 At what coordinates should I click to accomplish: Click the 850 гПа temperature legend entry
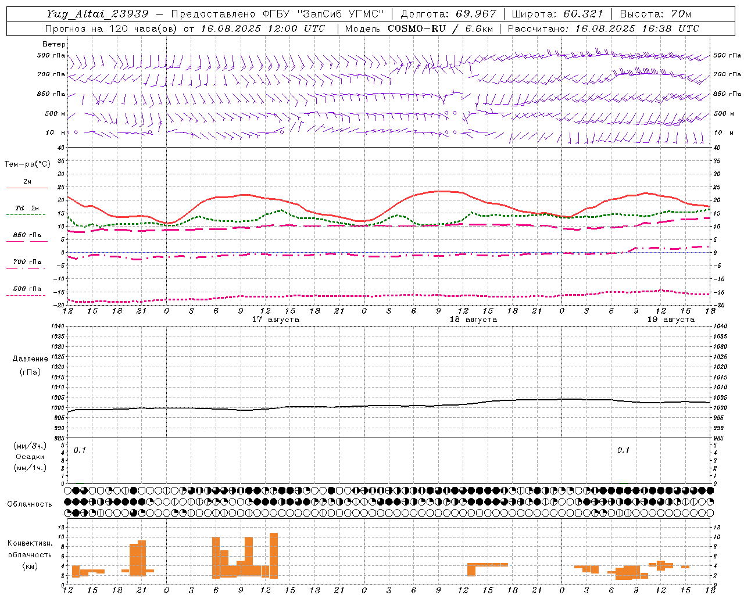point(27,235)
